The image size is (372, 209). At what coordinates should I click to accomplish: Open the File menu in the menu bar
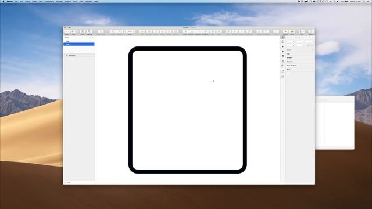(x=16, y=1)
